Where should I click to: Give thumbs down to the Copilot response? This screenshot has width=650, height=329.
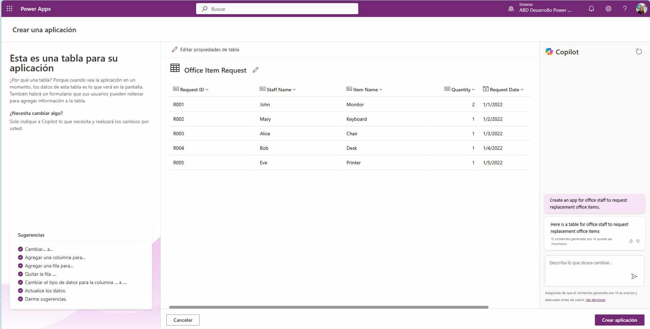(638, 241)
